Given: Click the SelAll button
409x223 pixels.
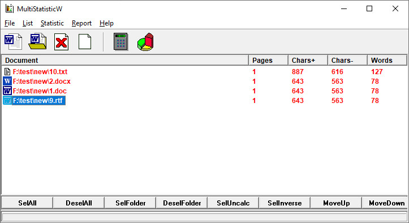Looking at the screenshot, I should click(x=27, y=203).
